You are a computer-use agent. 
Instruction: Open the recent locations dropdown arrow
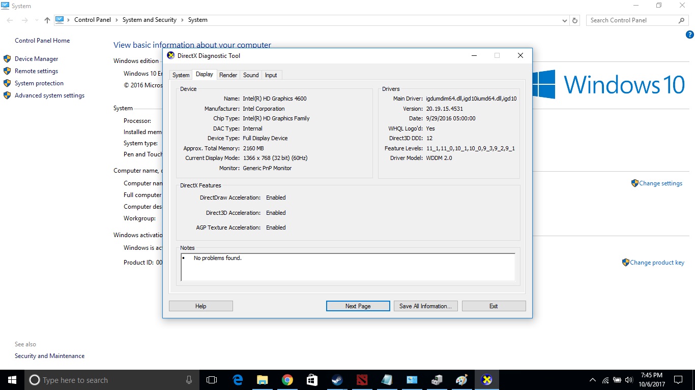[36, 20]
